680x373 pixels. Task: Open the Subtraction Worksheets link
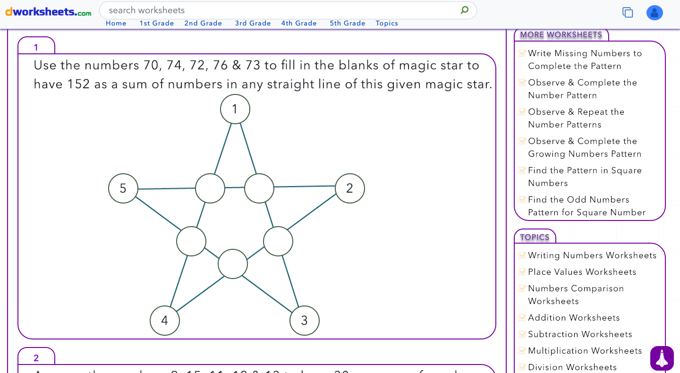point(580,334)
